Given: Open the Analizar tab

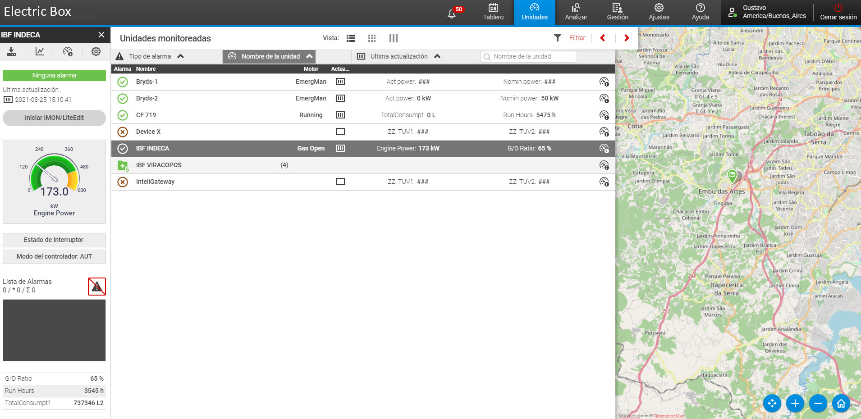Looking at the screenshot, I should point(576,12).
